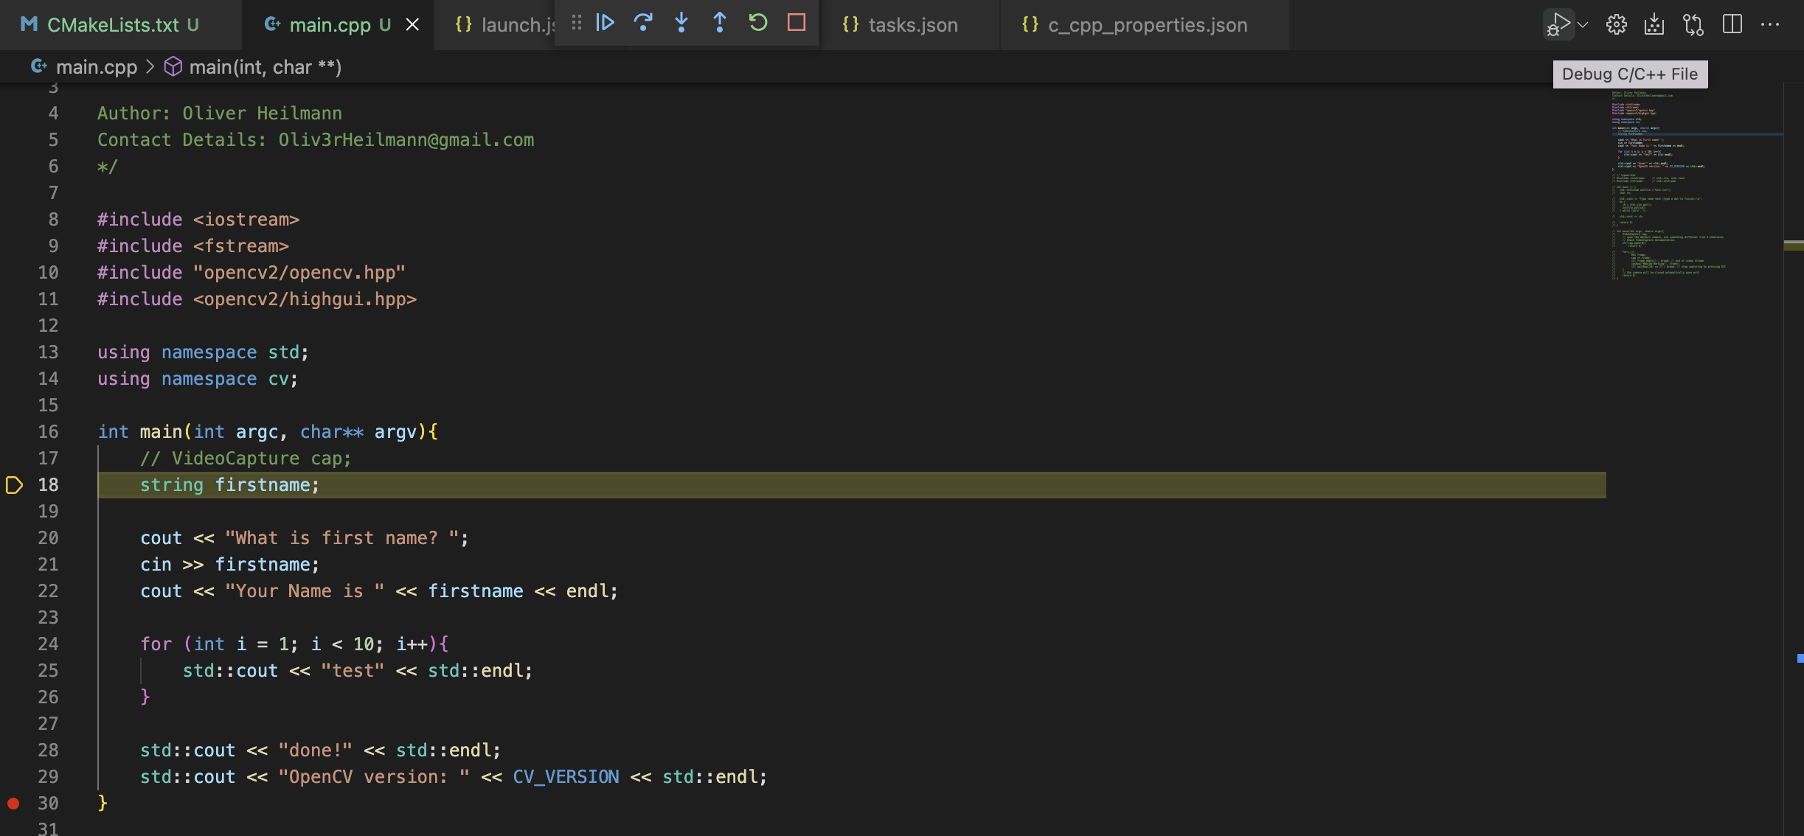Image resolution: width=1804 pixels, height=836 pixels.
Task: Toggle the breakpoint on line 30
Action: pos(13,804)
